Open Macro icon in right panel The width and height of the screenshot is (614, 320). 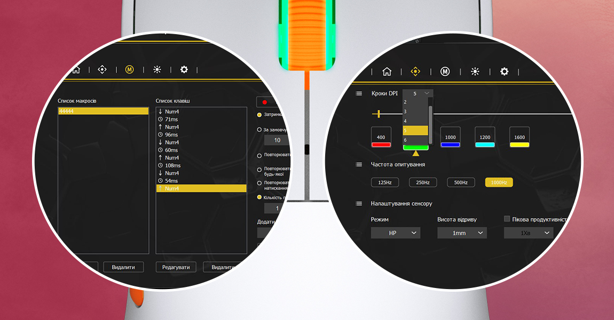(x=445, y=71)
